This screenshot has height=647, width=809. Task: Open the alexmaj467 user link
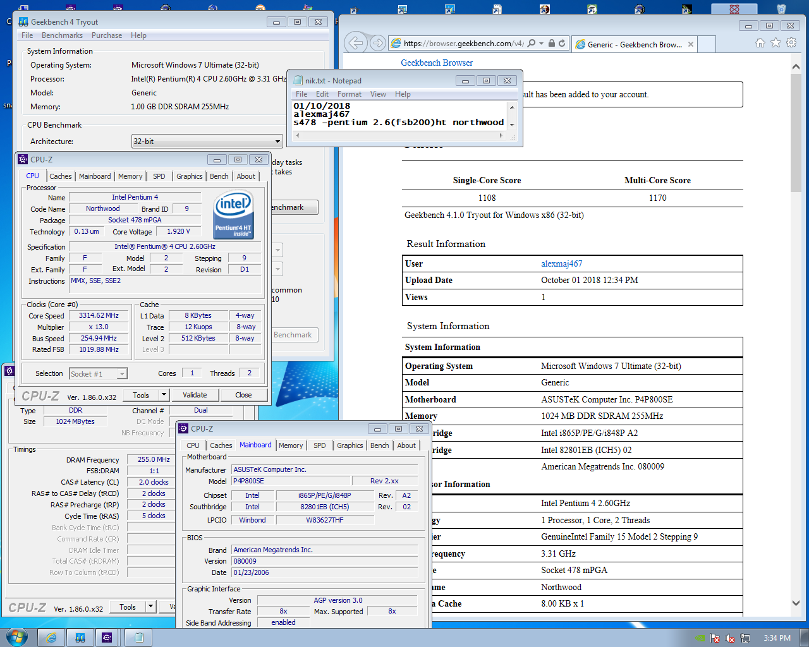(x=561, y=263)
